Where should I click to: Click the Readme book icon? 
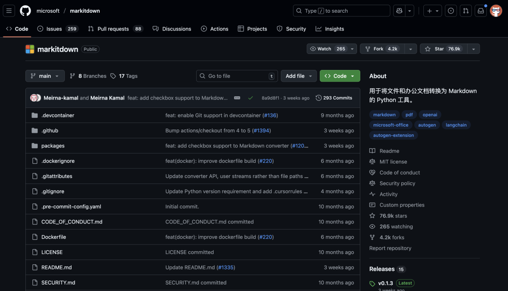372,151
